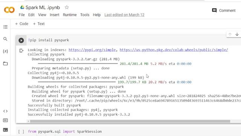Click text 'Building wheels for collected packages: pyspark'
This screenshot has height=136, width=241.
(x=76, y=87)
